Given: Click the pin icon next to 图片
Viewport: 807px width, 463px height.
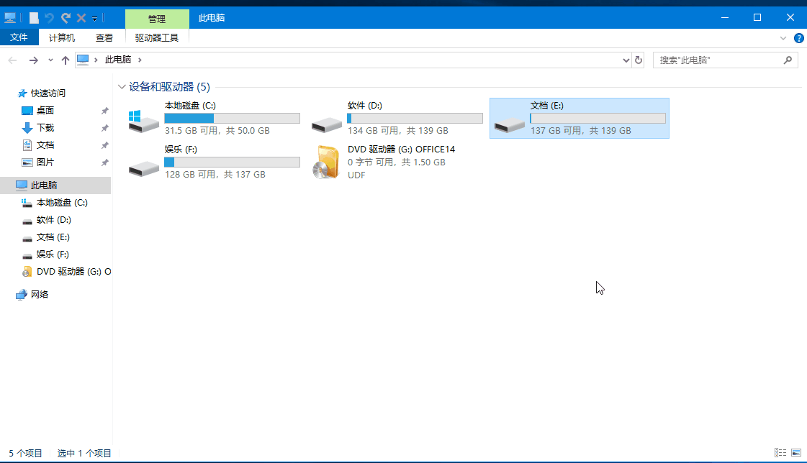Looking at the screenshot, I should 104,162.
